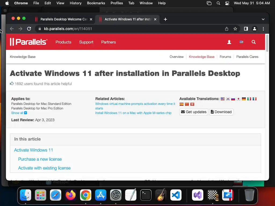The image size is (275, 206).
Task: Open Chrome's History menu
Action: [x=75, y=3]
